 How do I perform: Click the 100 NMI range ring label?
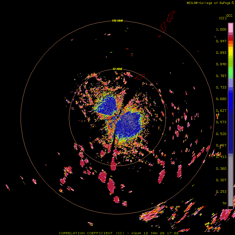[x=117, y=21]
